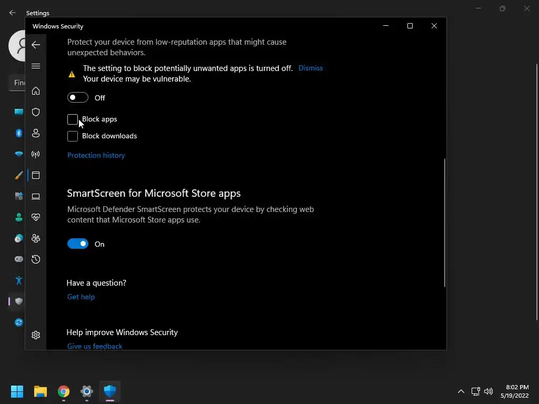Turn on potentially unwanted app blocking toggle
The height and width of the screenshot is (404, 539).
tap(78, 97)
